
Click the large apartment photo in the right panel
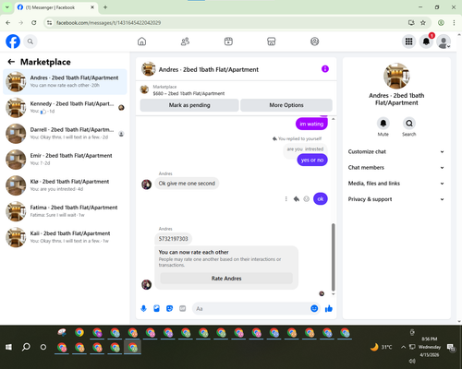tap(396, 76)
